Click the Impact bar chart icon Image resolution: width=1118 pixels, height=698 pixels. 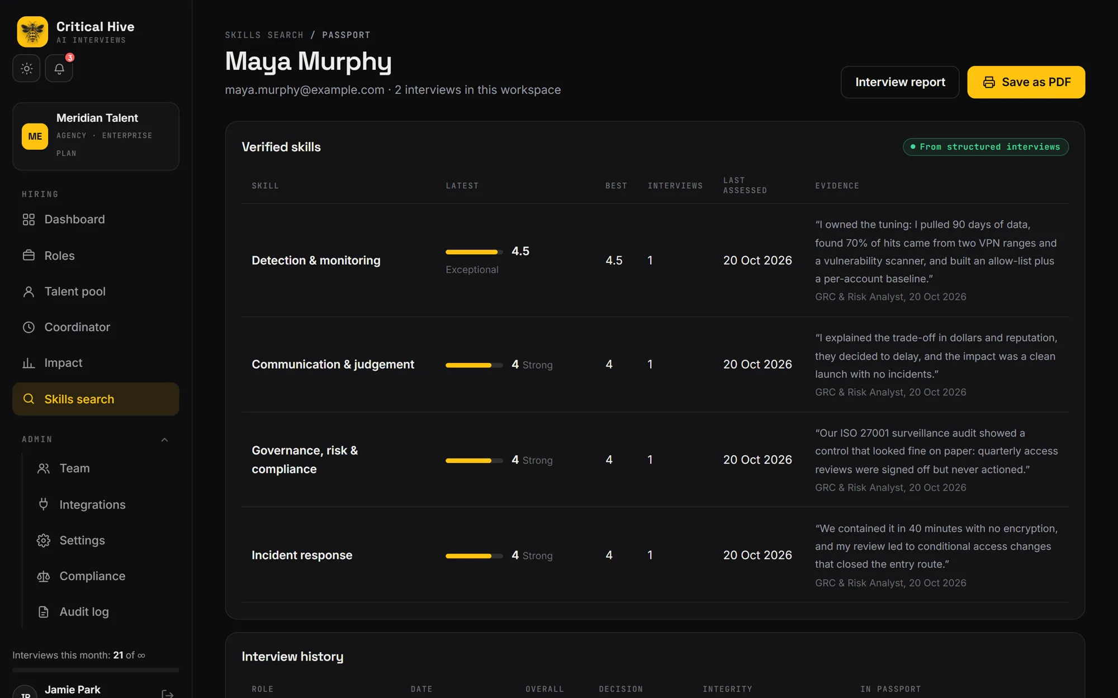coord(29,363)
